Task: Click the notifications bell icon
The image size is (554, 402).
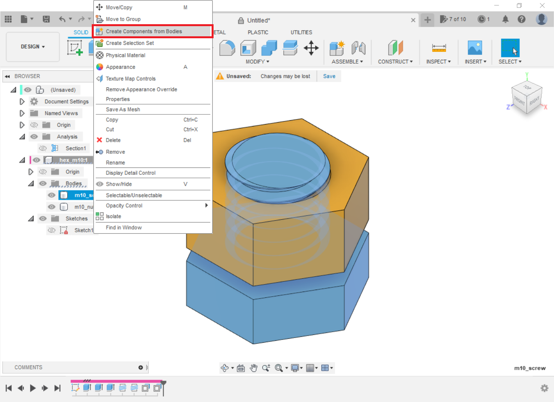Action: click(505, 19)
